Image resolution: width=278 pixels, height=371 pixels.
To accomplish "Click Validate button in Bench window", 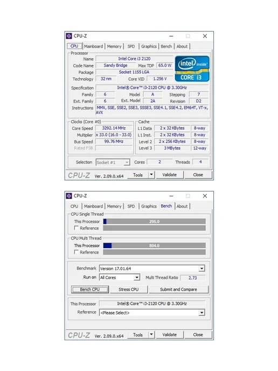I will coord(170,335).
